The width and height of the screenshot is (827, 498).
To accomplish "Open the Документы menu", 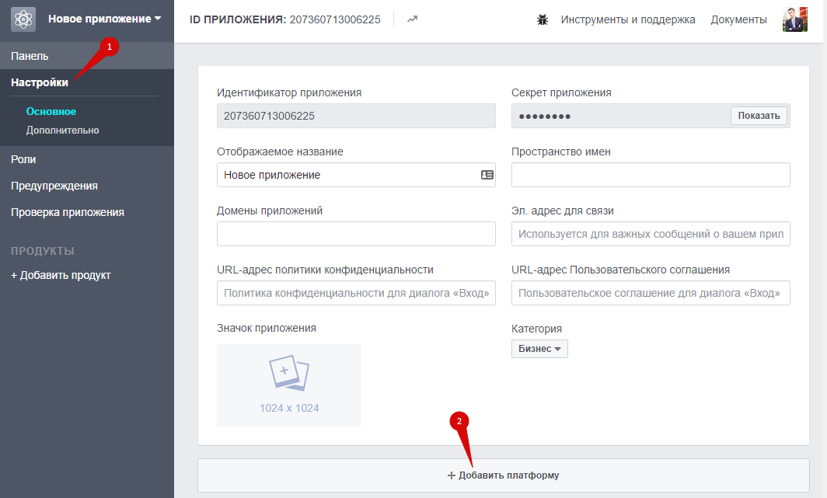I will (x=738, y=19).
